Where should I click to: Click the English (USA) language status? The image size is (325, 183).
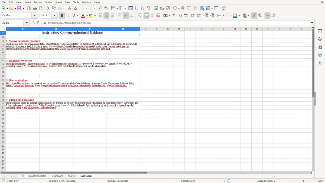(x=188, y=181)
